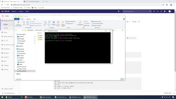Image resolution: width=176 pixels, height=99 pixels.
Task: Open Packages in the GitLab sidebar
Action: (5, 53)
